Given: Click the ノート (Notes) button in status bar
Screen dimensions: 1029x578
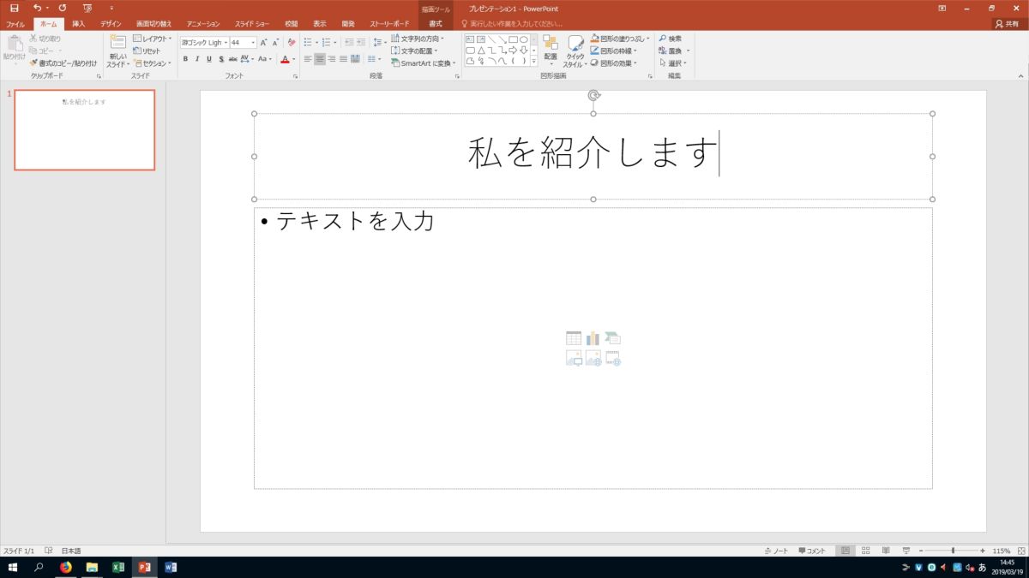Looking at the screenshot, I should tap(776, 551).
